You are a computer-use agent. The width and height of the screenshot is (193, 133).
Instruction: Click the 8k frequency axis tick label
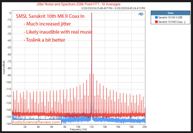point(65,127)
